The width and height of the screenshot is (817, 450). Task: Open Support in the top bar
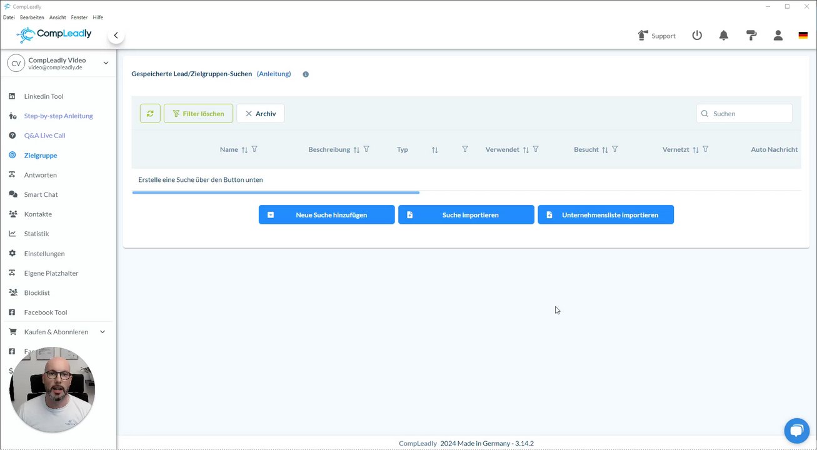[x=656, y=36]
